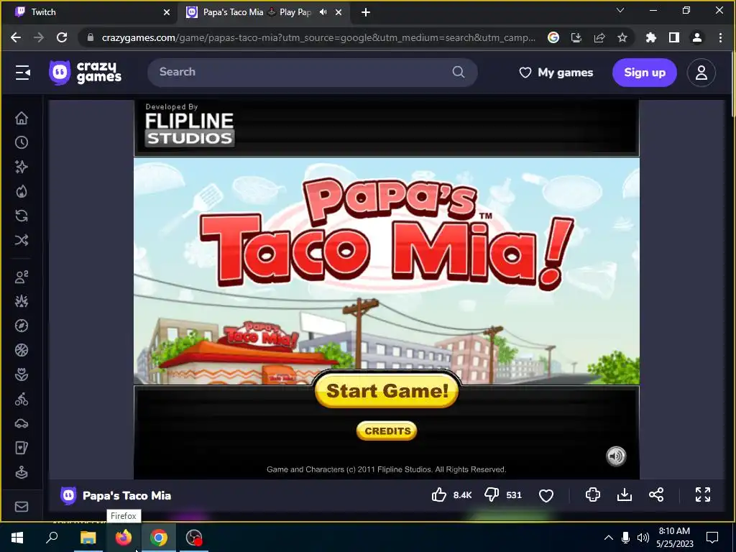Open the date and time clock

[674, 538]
